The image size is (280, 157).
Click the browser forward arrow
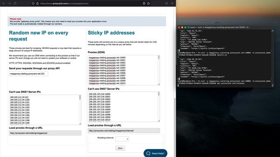click(x=9, y=3)
